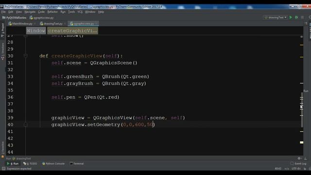Image resolution: width=311 pixels, height=175 pixels.
Task: Place cursor on QGraphicsScene() in line 31
Action: click(x=114, y=63)
